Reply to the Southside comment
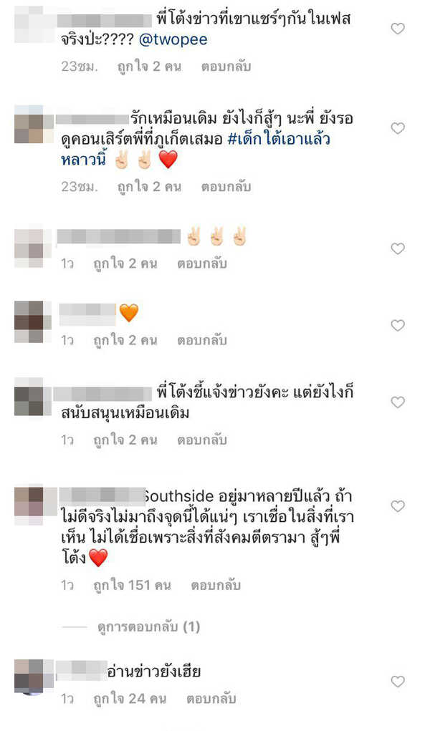 click(216, 585)
